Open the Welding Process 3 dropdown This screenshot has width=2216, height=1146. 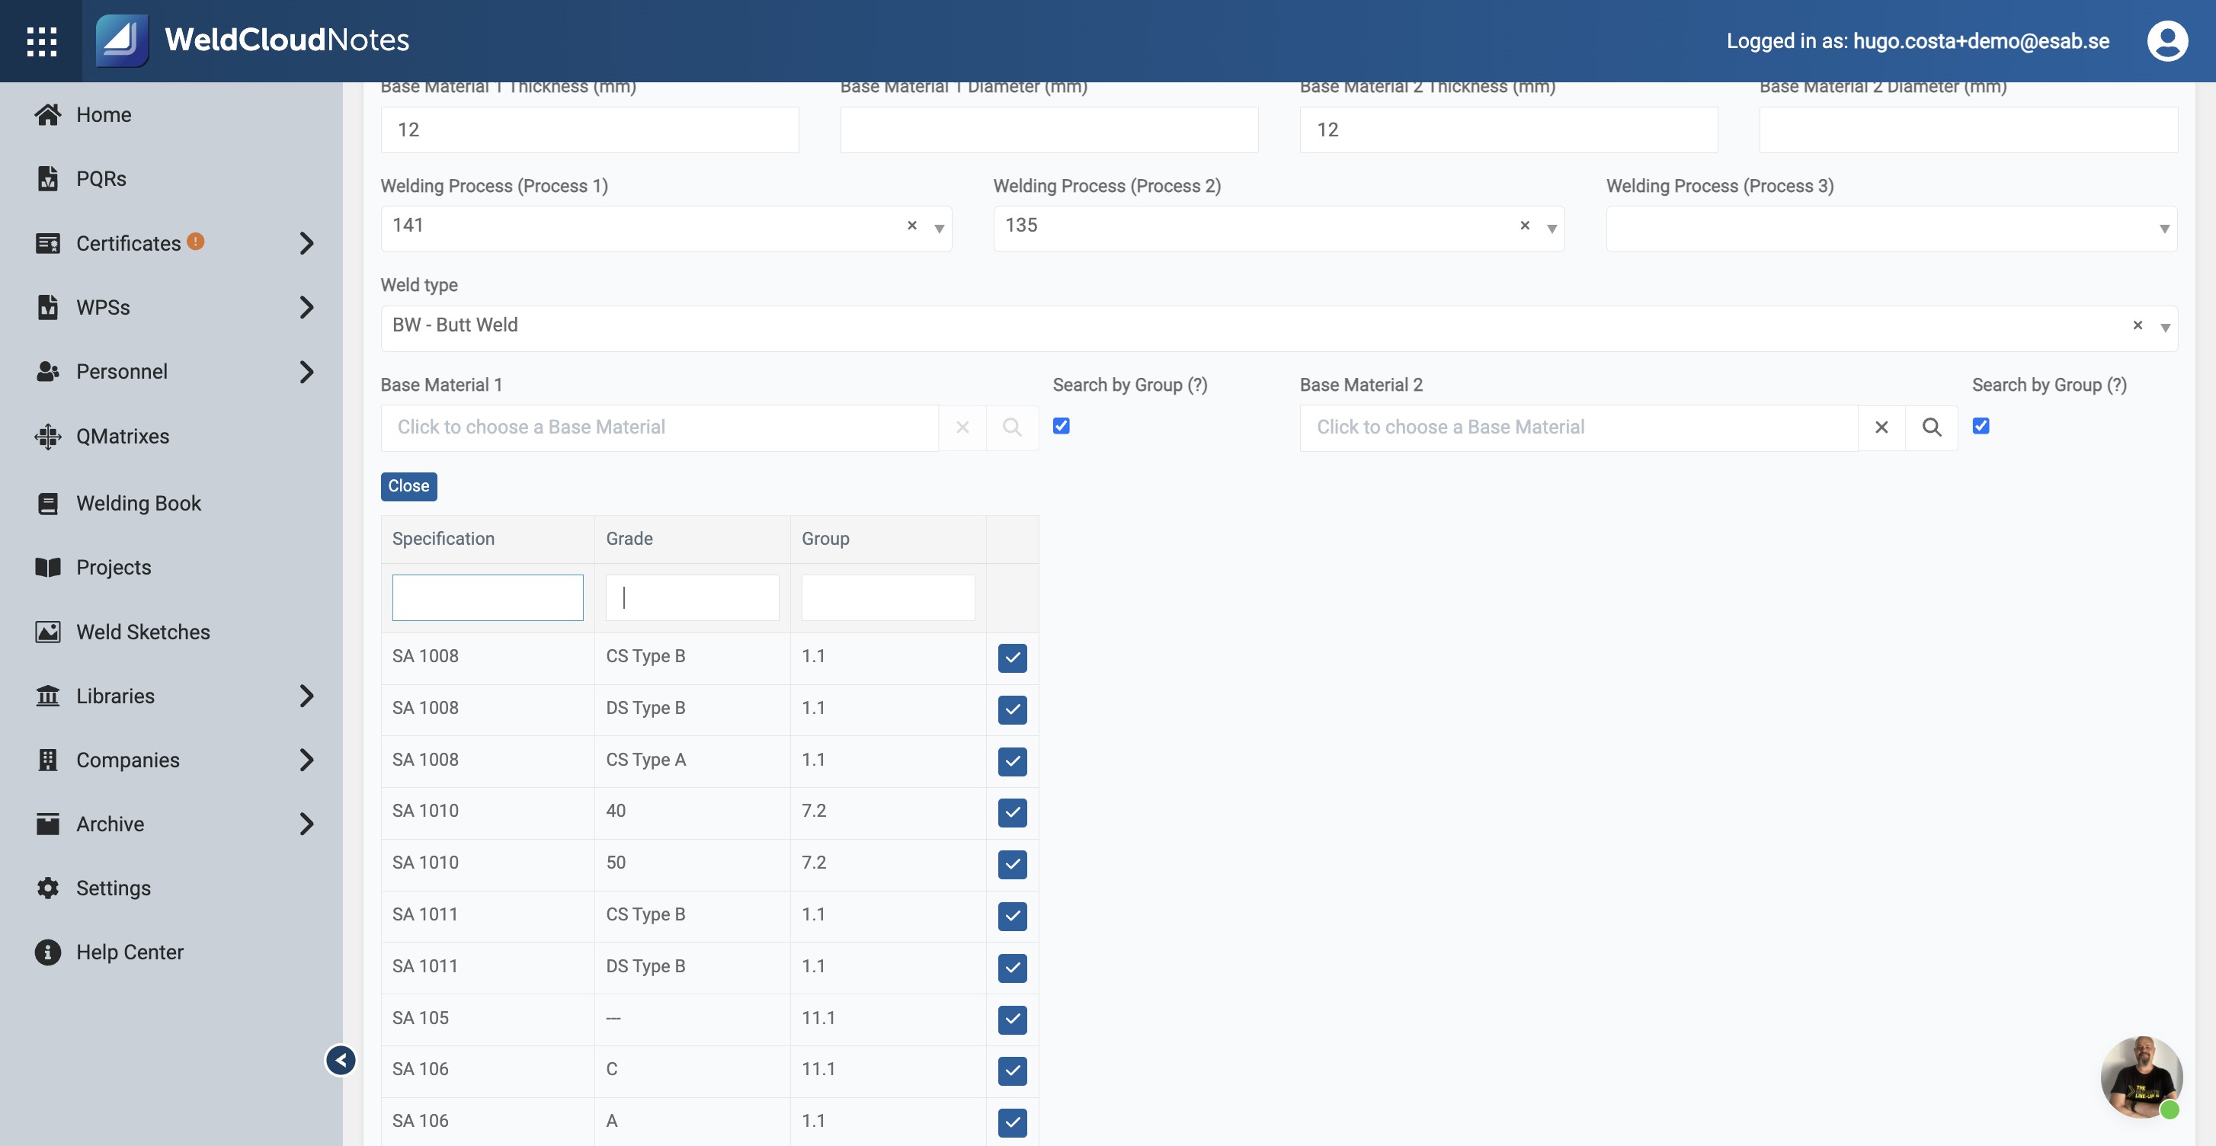[1891, 229]
